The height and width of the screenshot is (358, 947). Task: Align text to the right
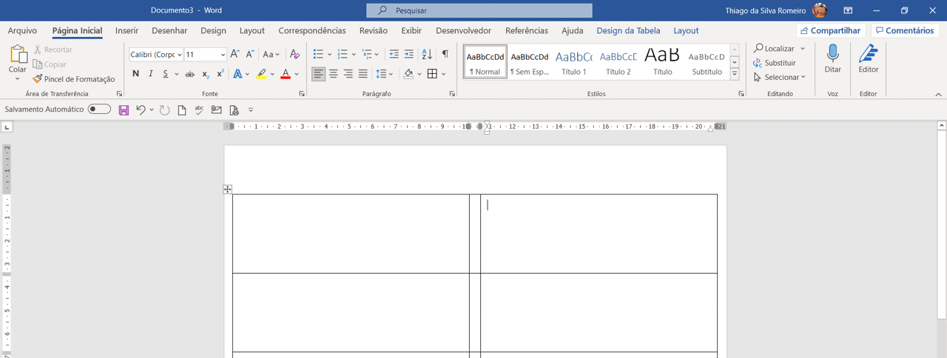[348, 74]
